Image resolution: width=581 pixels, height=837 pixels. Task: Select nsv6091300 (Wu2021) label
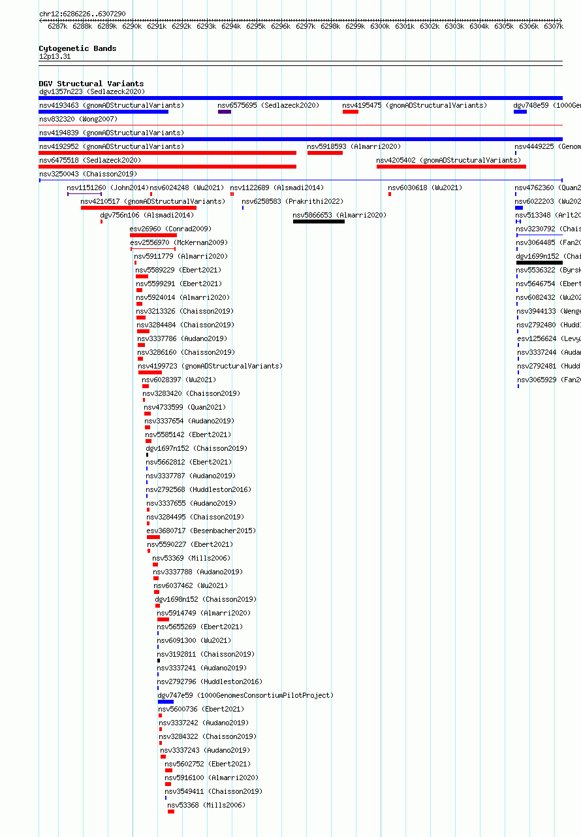(195, 640)
